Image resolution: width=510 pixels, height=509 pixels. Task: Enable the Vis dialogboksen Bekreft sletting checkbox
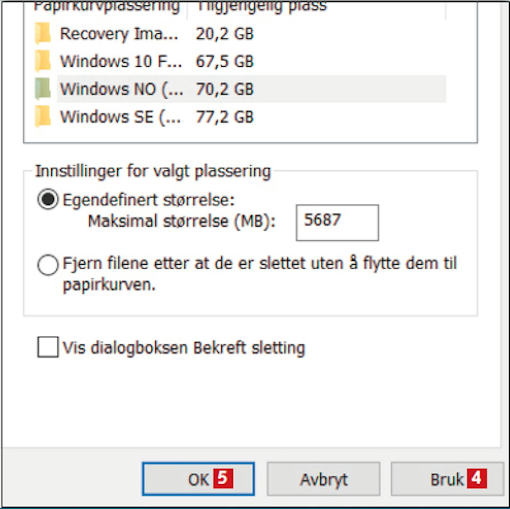click(x=48, y=347)
